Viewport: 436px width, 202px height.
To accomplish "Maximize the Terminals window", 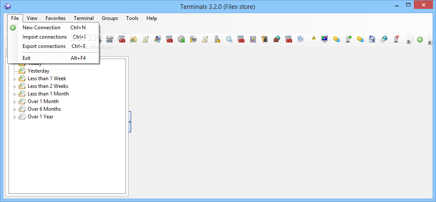I will click(x=408, y=5).
